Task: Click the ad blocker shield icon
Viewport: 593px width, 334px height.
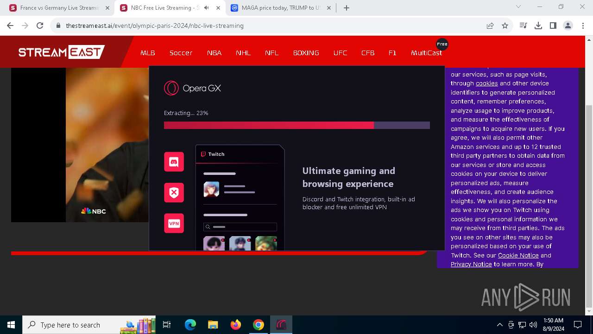Action: click(x=174, y=193)
